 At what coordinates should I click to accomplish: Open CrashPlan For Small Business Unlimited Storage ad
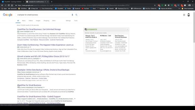point(39,29)
